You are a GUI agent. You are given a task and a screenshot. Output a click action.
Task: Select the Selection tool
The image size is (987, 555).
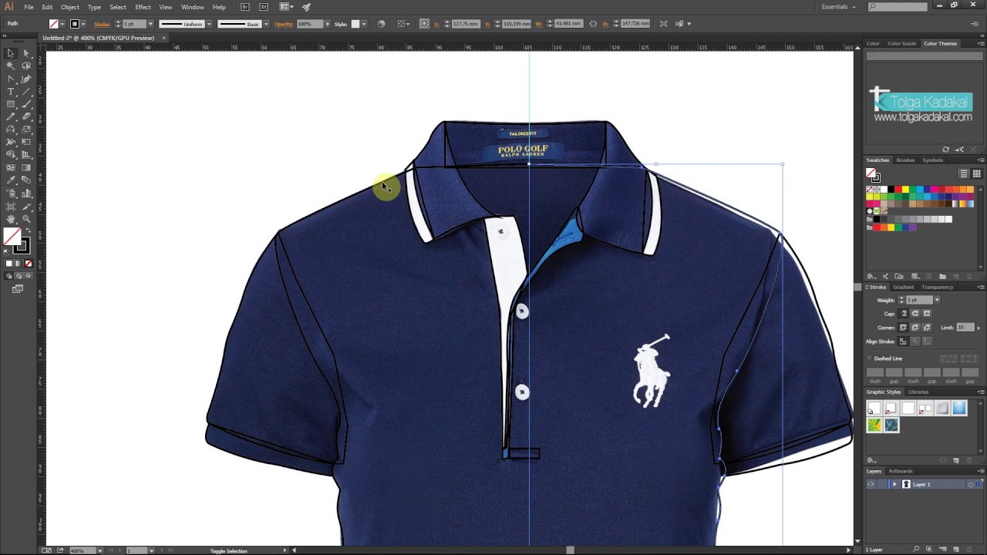tap(11, 53)
